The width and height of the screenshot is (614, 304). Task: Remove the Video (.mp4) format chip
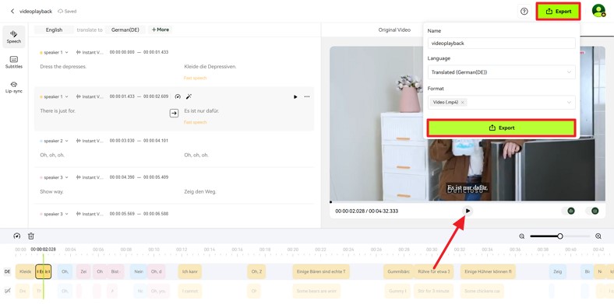(x=463, y=103)
